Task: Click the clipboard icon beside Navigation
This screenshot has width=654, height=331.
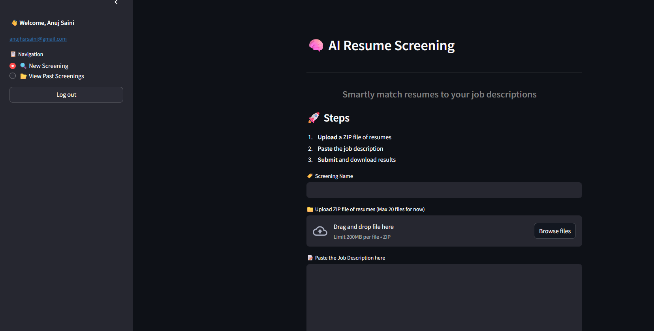Action: point(13,54)
